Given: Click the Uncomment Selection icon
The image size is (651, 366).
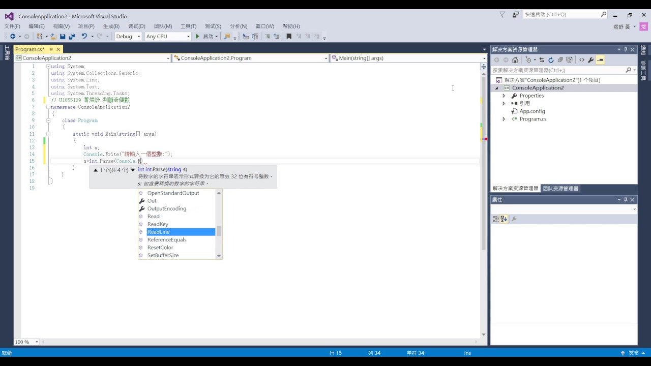Looking at the screenshot, I should pyautogui.click(x=277, y=37).
